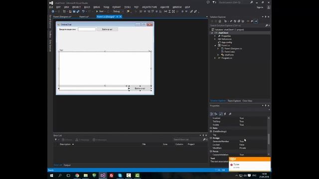
Task: Click the Categorized view icon in Properties panel
Action: pos(211,114)
